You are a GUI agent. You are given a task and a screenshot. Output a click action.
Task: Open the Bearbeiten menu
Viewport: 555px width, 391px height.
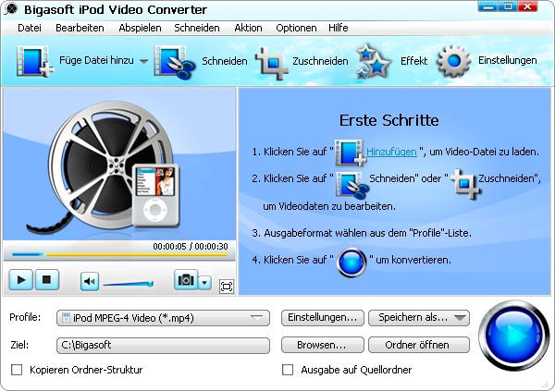(80, 28)
